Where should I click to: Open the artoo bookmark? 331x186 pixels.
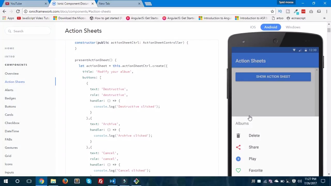pos(277,18)
